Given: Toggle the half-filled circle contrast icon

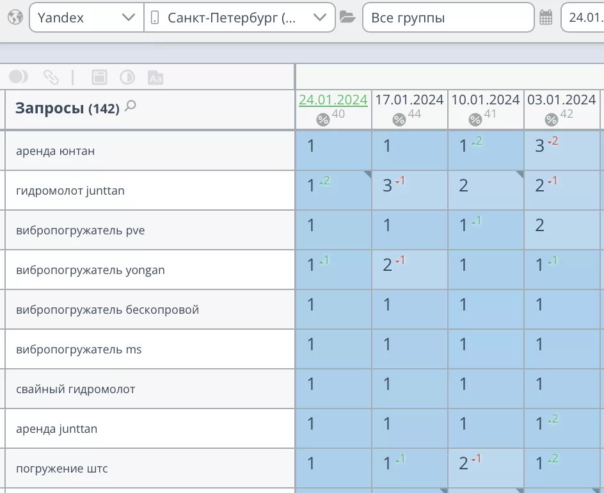Looking at the screenshot, I should 127,77.
